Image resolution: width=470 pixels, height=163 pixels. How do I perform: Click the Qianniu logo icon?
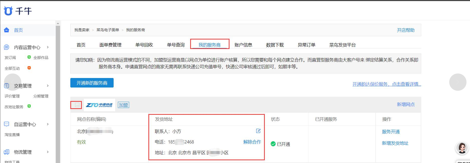[8, 11]
